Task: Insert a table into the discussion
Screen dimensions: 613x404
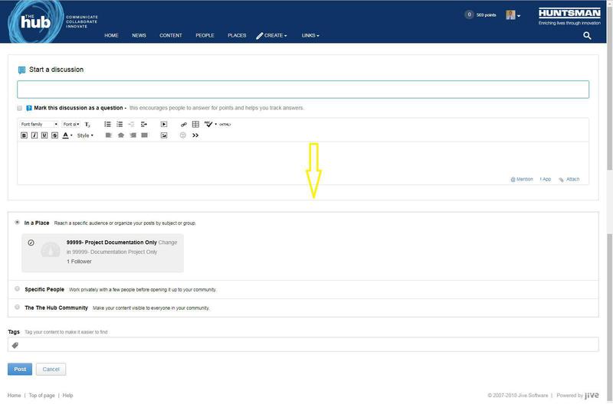Action: tap(195, 124)
